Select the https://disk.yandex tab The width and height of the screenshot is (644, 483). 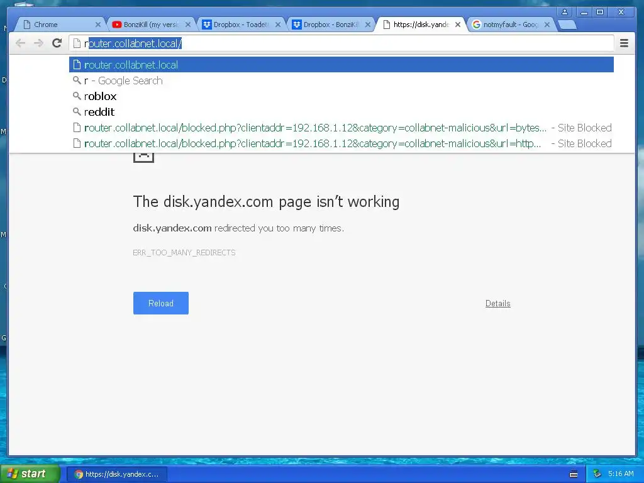[419, 25]
